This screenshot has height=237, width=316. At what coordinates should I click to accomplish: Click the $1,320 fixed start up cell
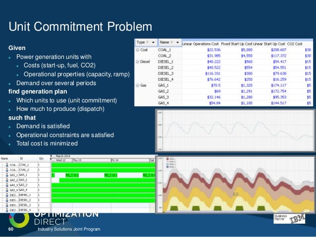(x=247, y=86)
